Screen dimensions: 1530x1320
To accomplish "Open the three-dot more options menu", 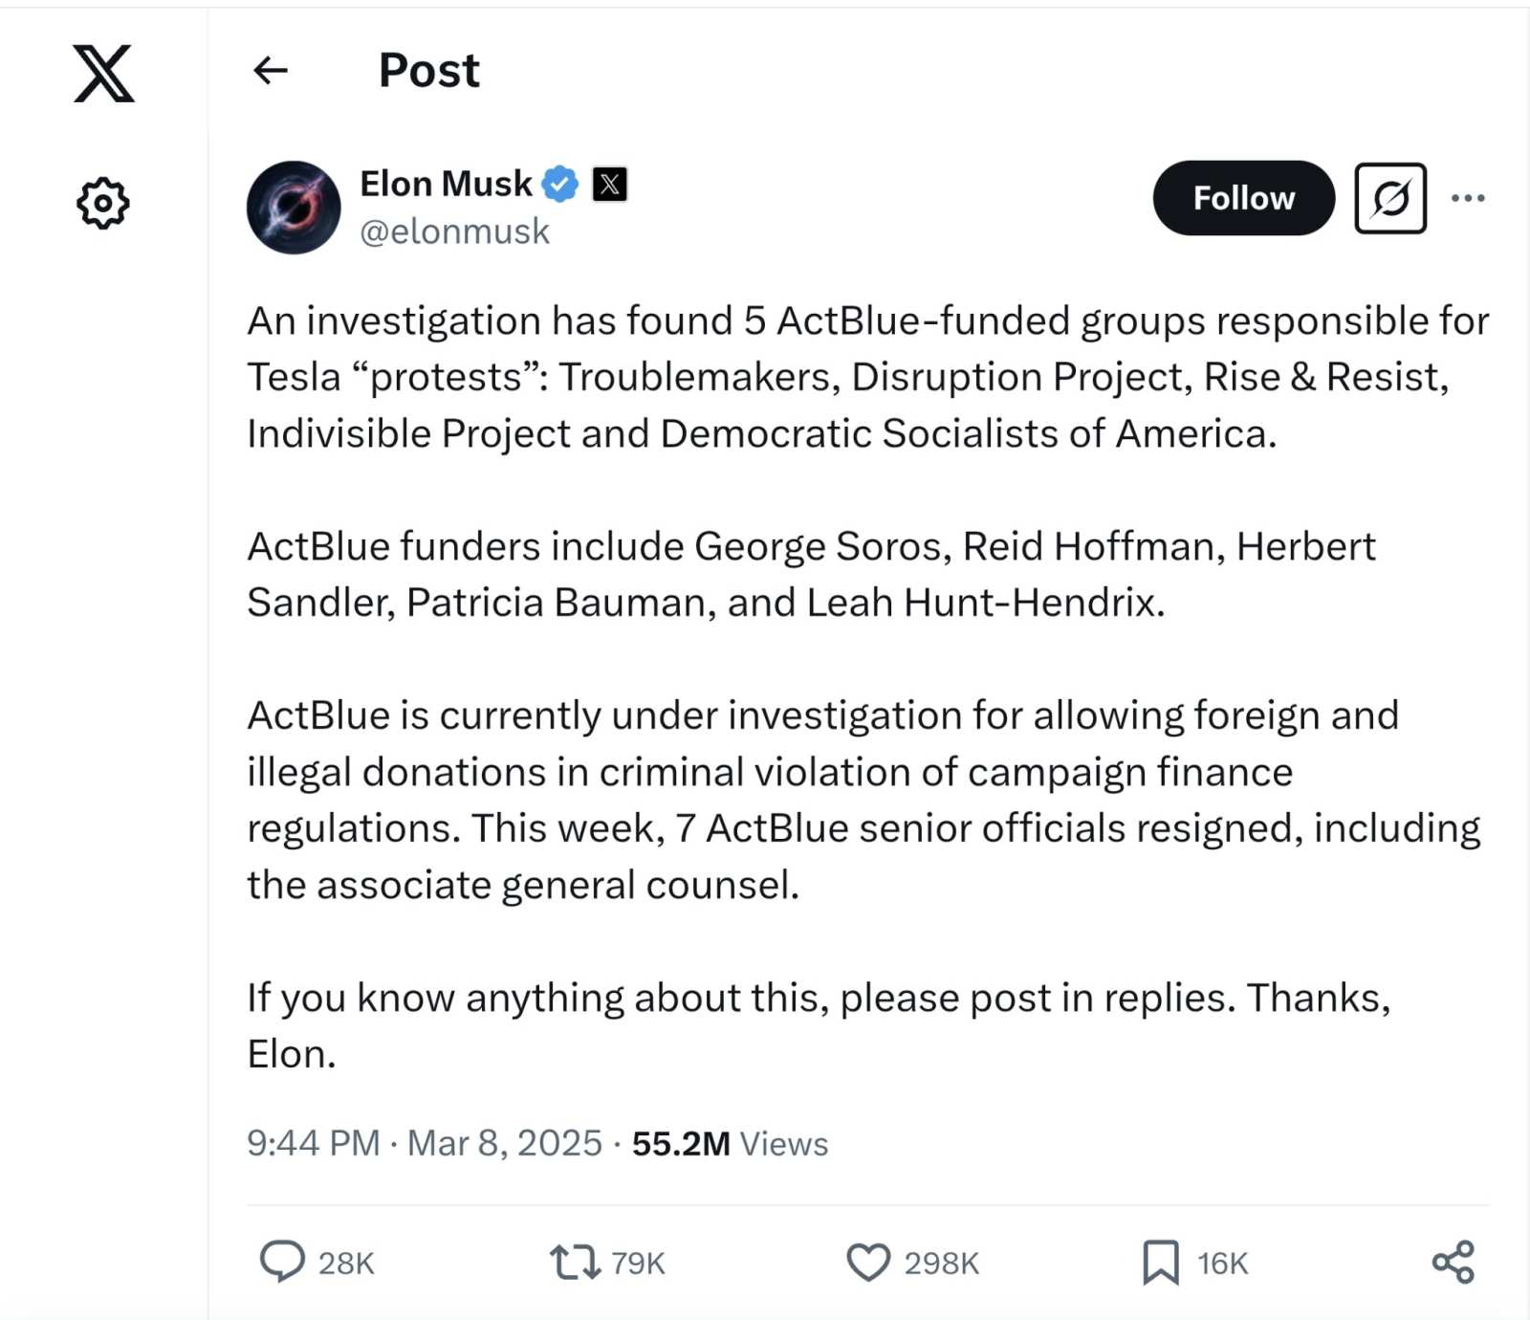I will coord(1468,198).
